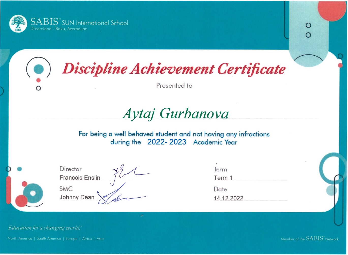
Task: Select the name Johnny Dean
Action: coord(77,197)
